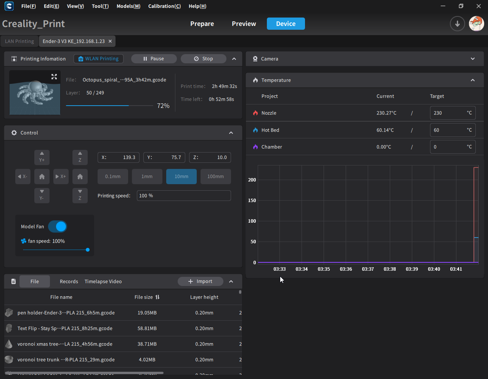This screenshot has width=488, height=379.
Task: Click the download arrow icon
Action: click(457, 24)
